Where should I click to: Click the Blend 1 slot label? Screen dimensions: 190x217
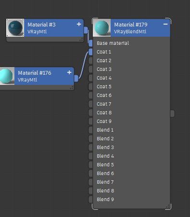tap(105, 130)
